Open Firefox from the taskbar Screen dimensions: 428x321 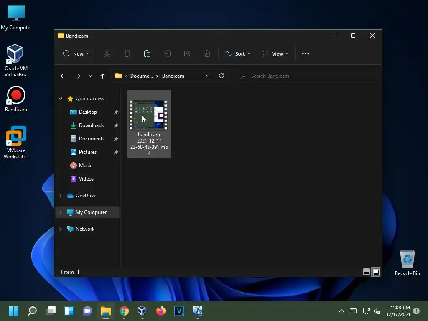pos(160,311)
